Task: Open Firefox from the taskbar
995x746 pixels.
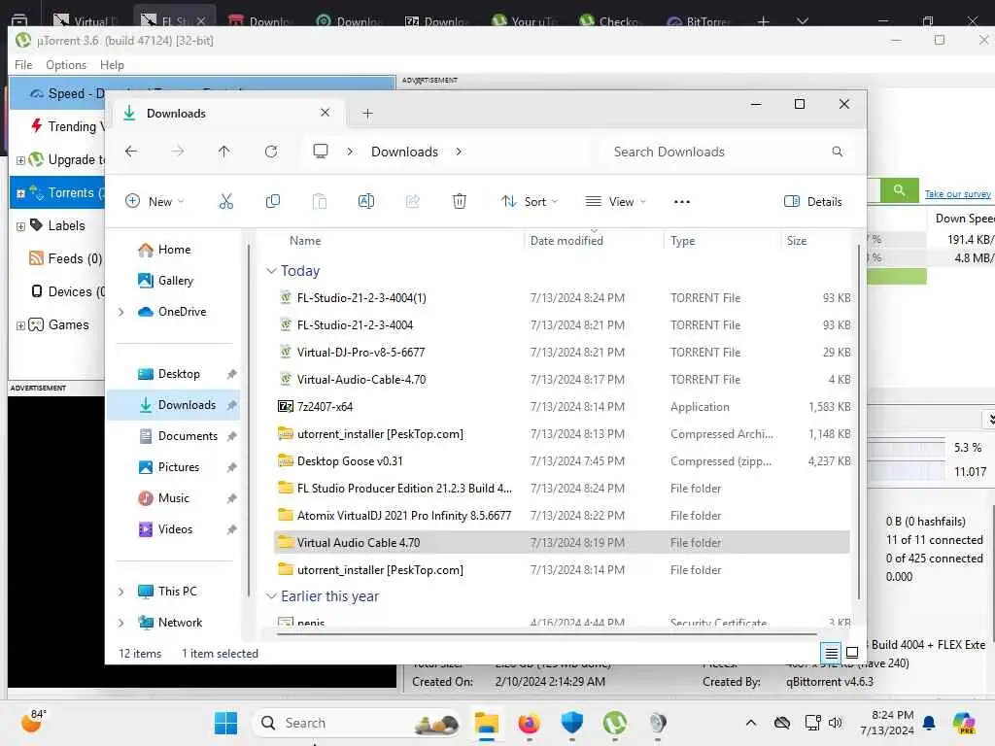Action: [530, 723]
